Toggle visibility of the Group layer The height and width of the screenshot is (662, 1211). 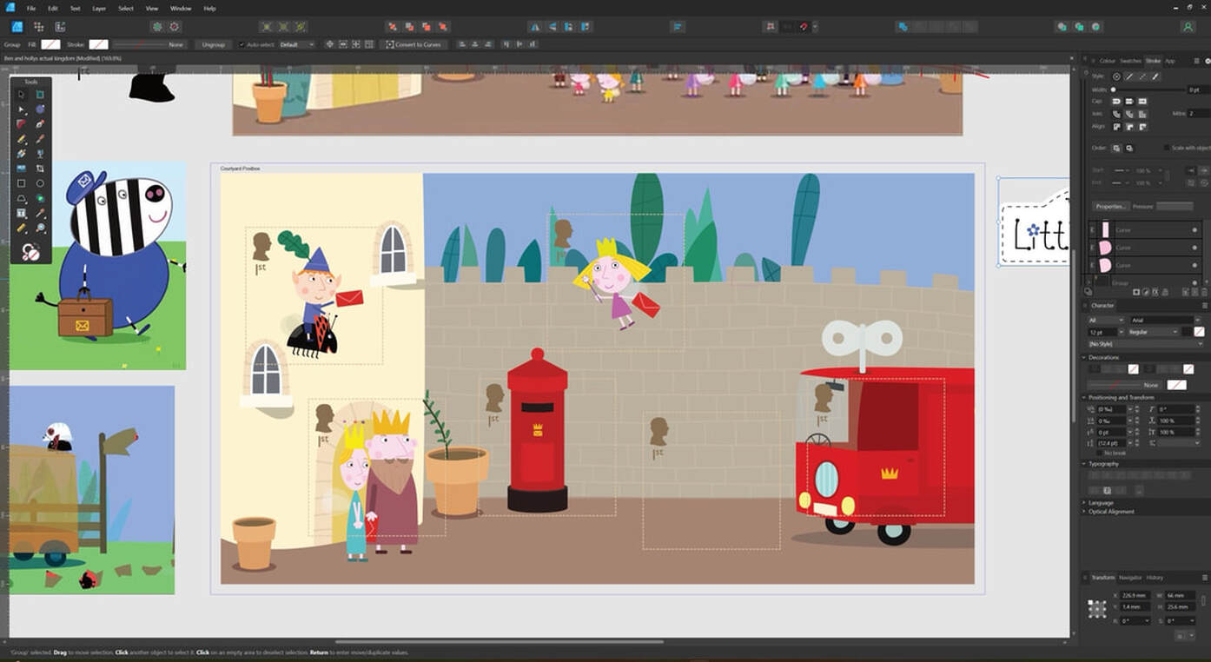[1194, 282]
